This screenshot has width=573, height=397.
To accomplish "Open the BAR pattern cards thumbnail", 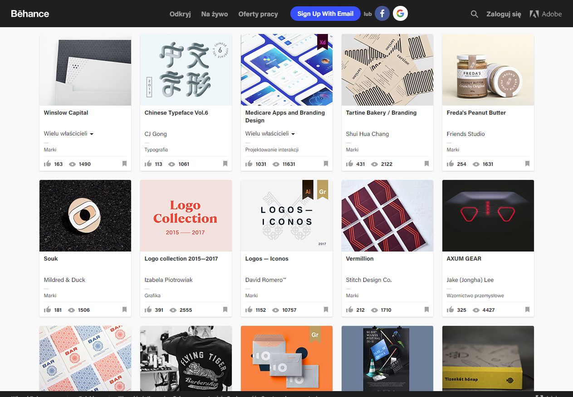I will tap(85, 358).
